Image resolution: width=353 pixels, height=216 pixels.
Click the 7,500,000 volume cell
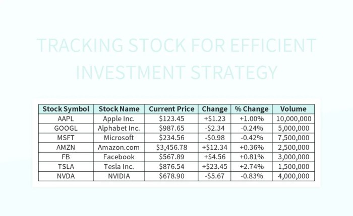point(293,138)
